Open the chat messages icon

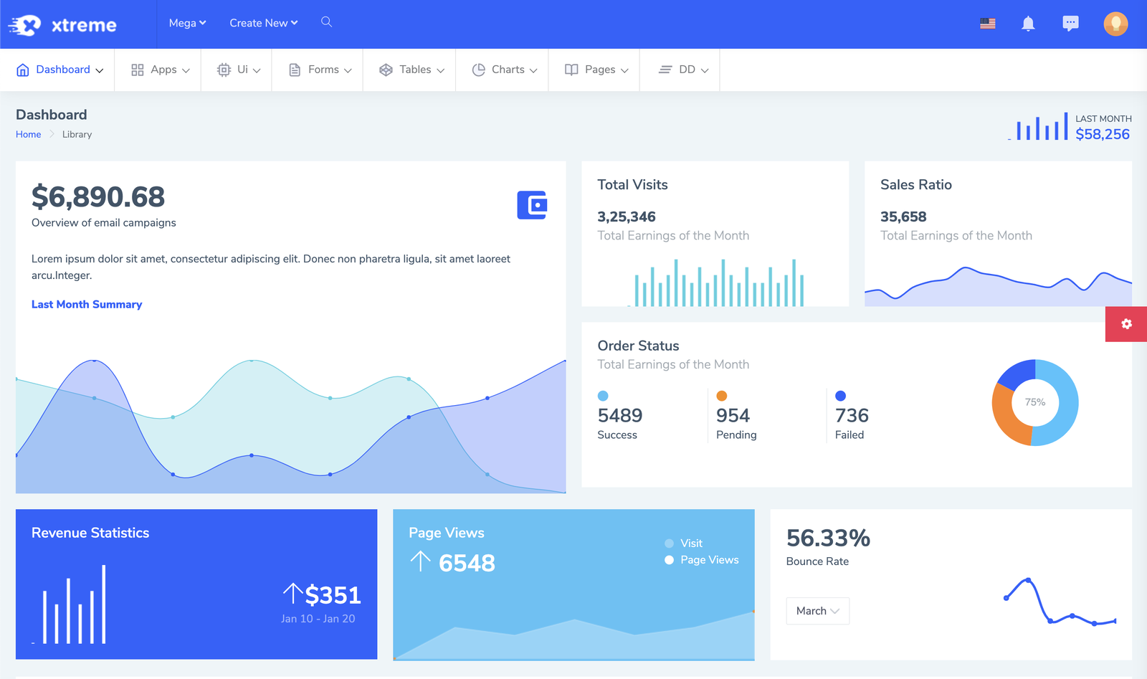1070,24
